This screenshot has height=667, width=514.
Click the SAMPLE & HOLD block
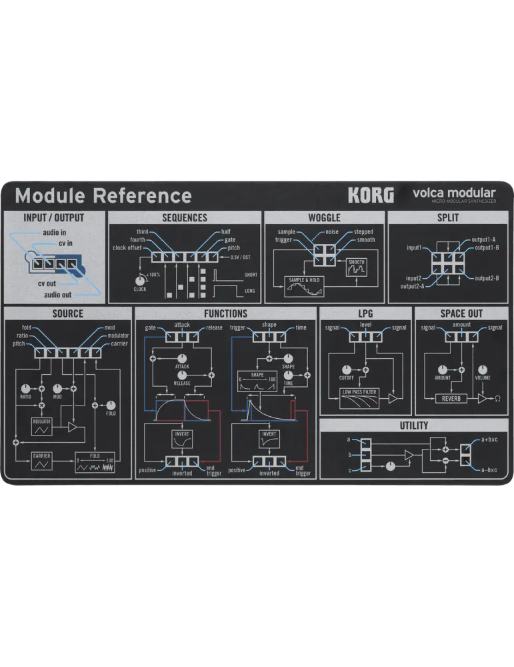(x=304, y=286)
